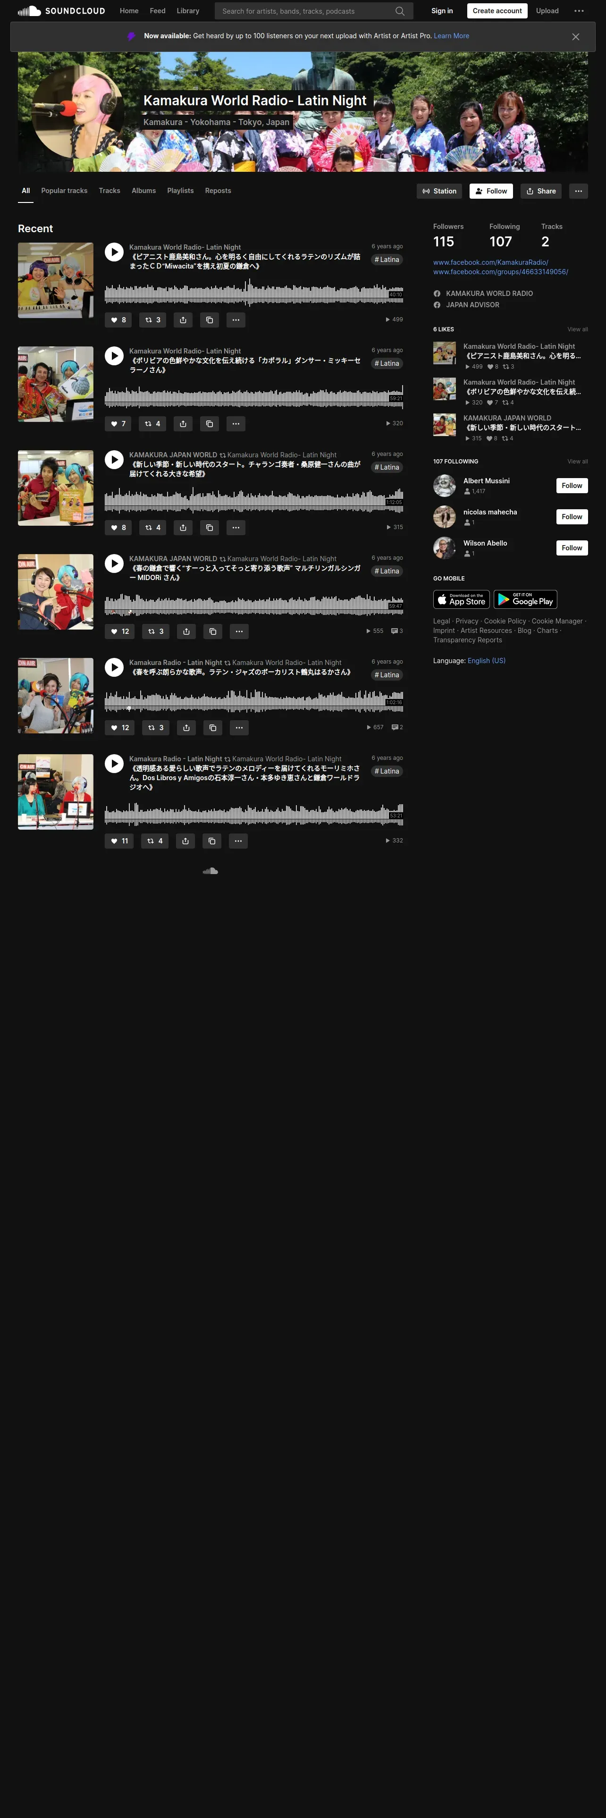Open the Library menu item
This screenshot has height=1818, width=606.
[x=188, y=10]
